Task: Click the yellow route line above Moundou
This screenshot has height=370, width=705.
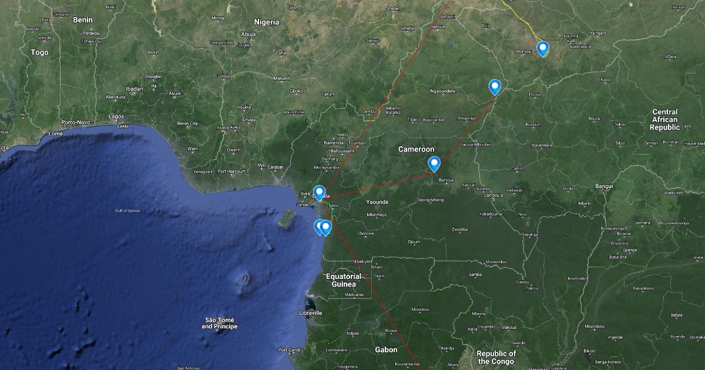Action: coord(529,23)
